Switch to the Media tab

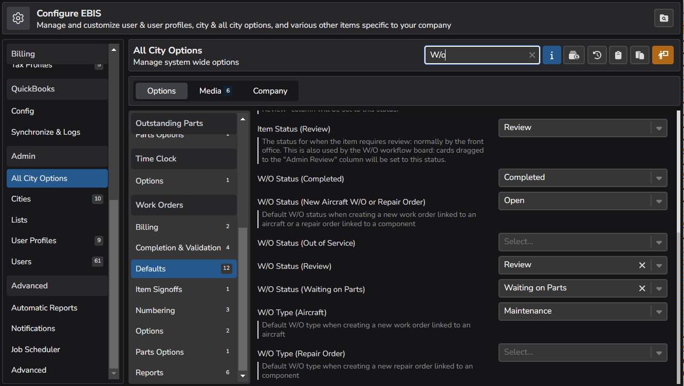tap(211, 90)
